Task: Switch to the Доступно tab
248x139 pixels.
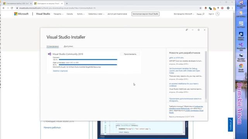Action: coord(68,46)
